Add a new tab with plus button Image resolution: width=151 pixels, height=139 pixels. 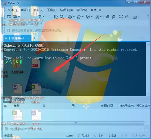pos(34,38)
